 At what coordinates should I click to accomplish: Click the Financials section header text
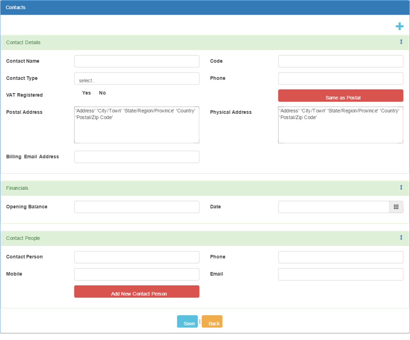[x=17, y=188]
